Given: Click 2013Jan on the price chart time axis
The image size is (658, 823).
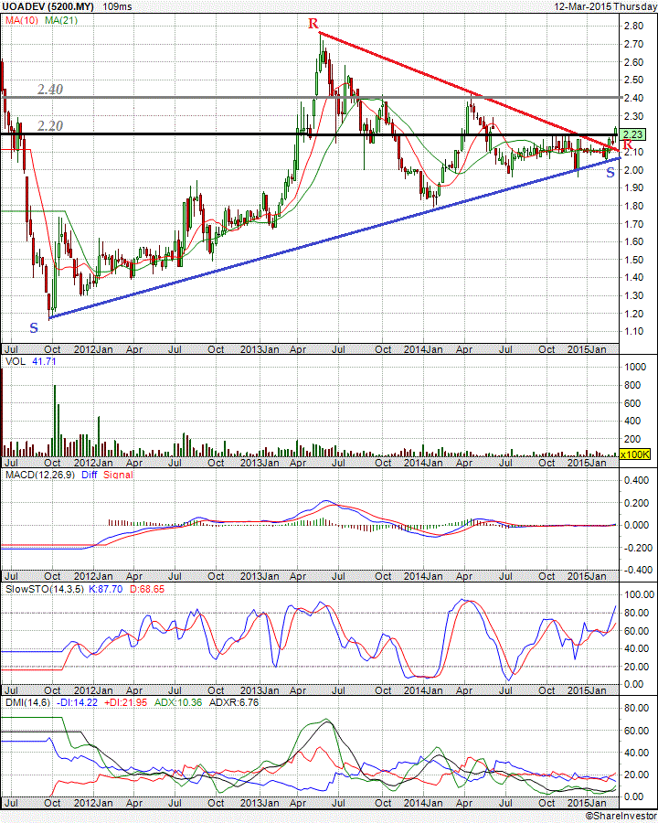Looking at the screenshot, I should (260, 349).
